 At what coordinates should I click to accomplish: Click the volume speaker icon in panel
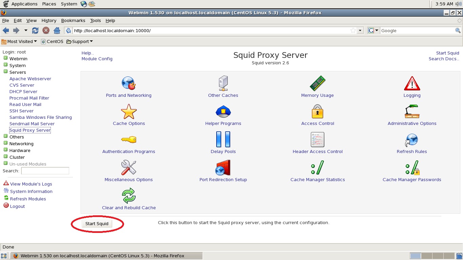[459, 4]
